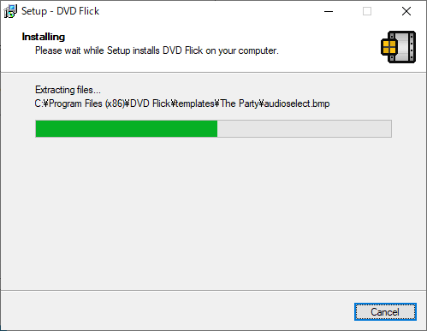Screen dimensions: 427x331
Task: Click the yellow grid squares on the logo
Action: [389, 47]
